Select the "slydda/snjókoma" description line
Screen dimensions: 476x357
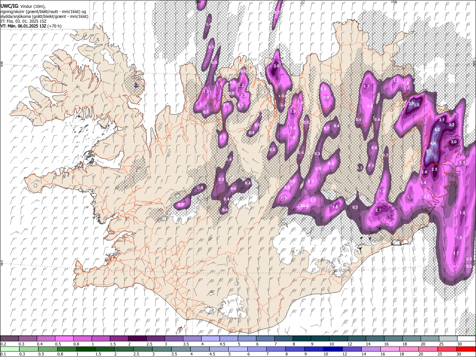point(44,16)
